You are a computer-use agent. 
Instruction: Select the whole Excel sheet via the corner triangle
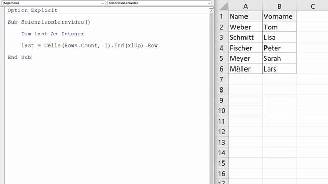point(223,6)
